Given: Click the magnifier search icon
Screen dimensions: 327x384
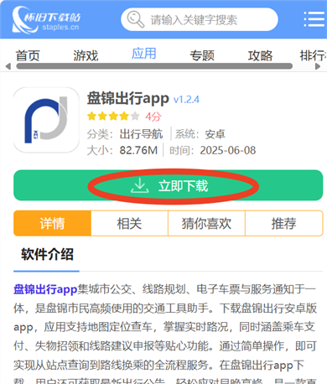Looking at the screenshot, I should [136, 19].
